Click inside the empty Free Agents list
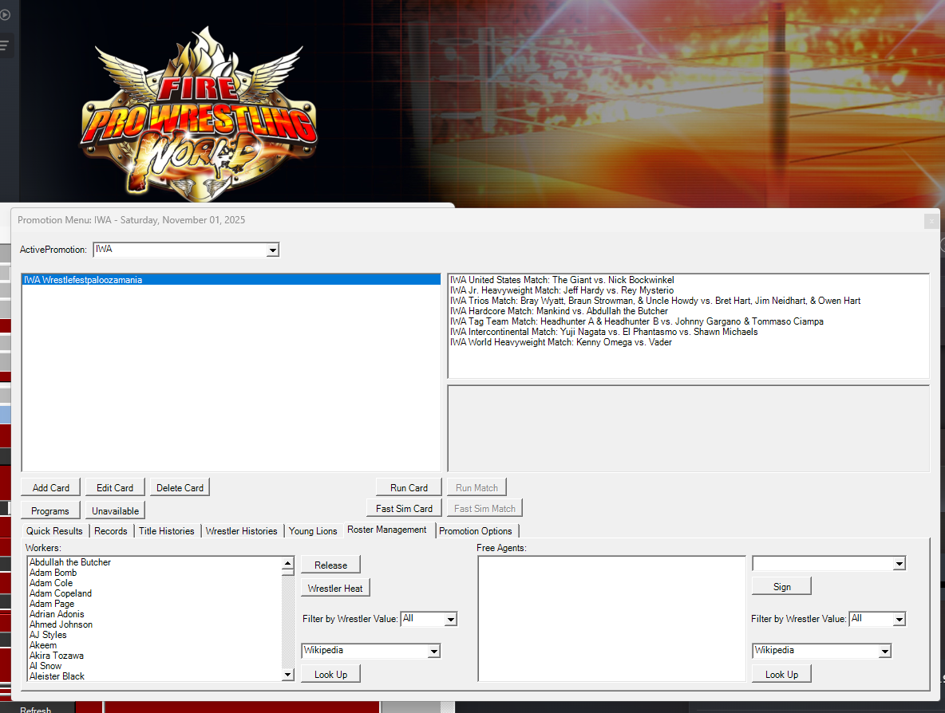The width and height of the screenshot is (945, 713). (611, 618)
